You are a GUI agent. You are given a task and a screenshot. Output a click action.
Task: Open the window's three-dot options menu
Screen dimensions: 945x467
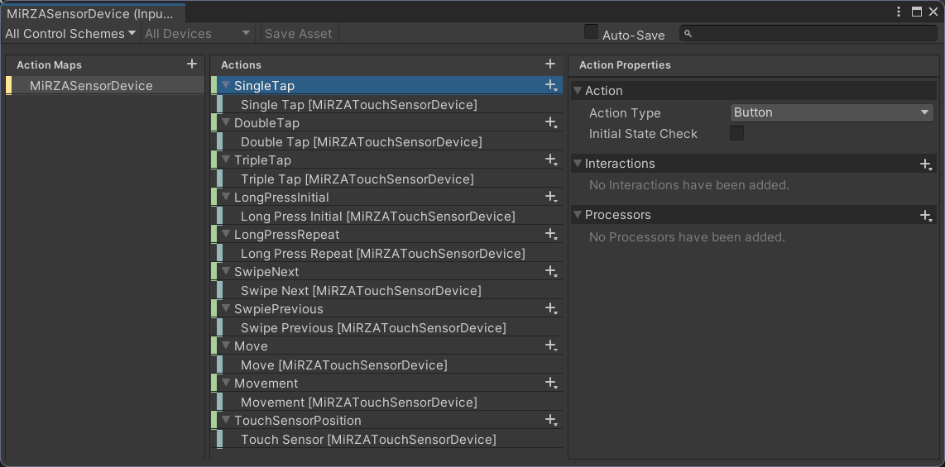click(899, 12)
